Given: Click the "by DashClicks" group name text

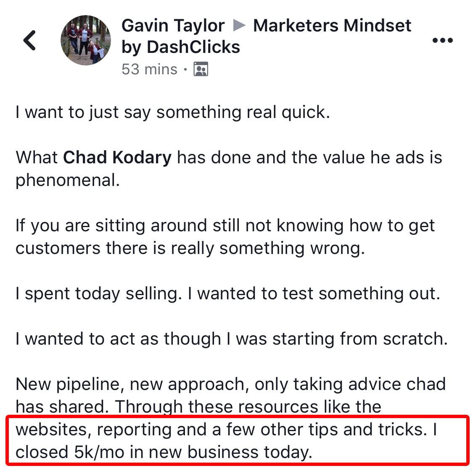Looking at the screenshot, I should [x=181, y=47].
